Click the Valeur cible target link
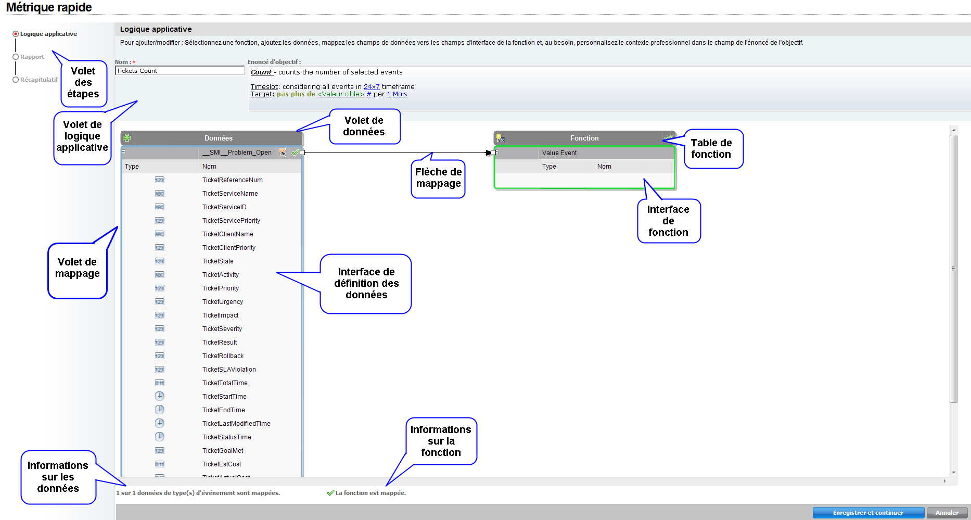971x520 pixels. click(x=340, y=94)
